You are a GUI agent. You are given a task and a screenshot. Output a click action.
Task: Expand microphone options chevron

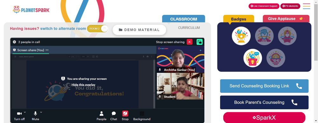point(41,112)
